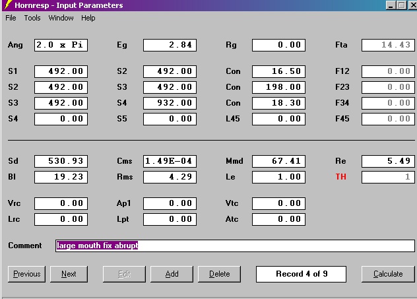Click the S1 field with 492.00

61,71
